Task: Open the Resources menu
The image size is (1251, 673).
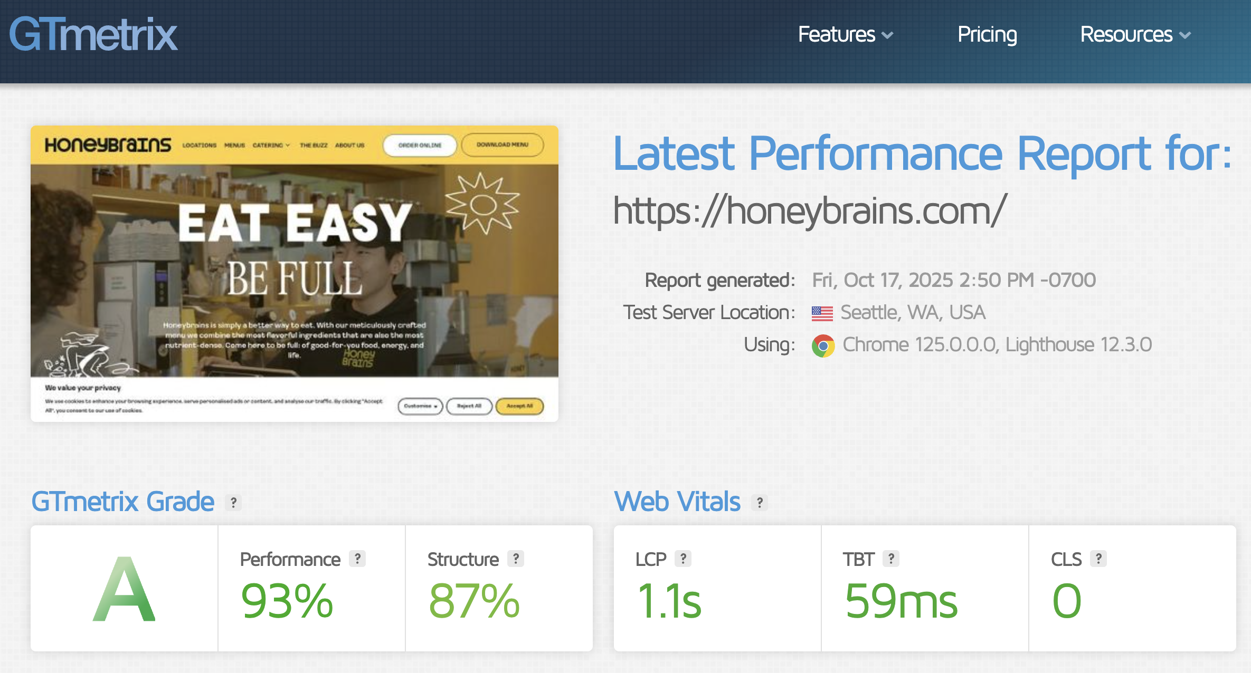Action: click(x=1126, y=35)
